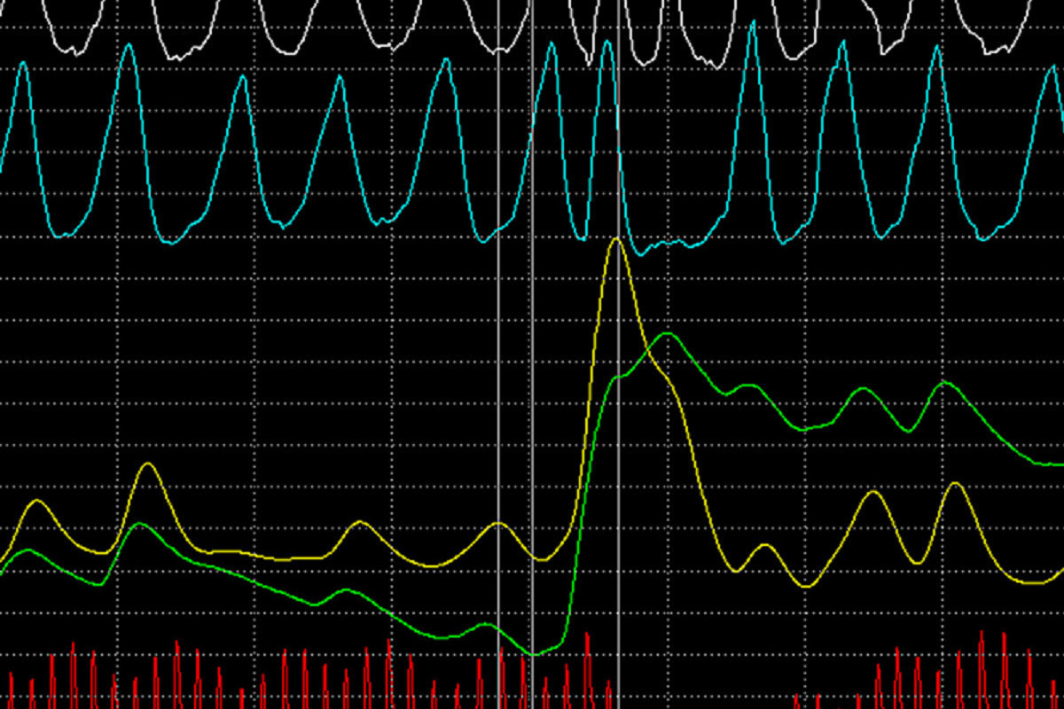
Task: Select the second yellow peak from the left
Action: point(148,464)
